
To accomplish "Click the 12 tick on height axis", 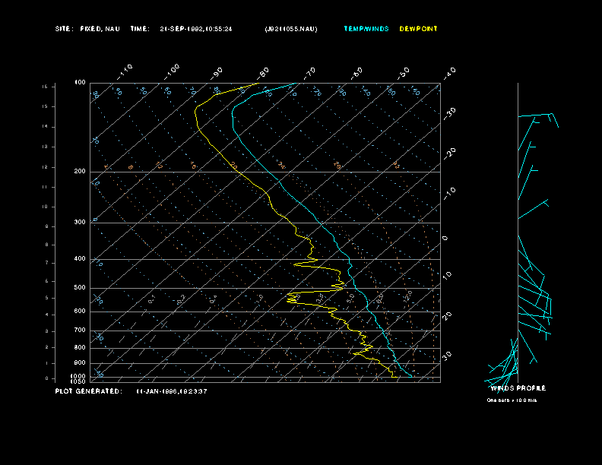I will 45,167.
